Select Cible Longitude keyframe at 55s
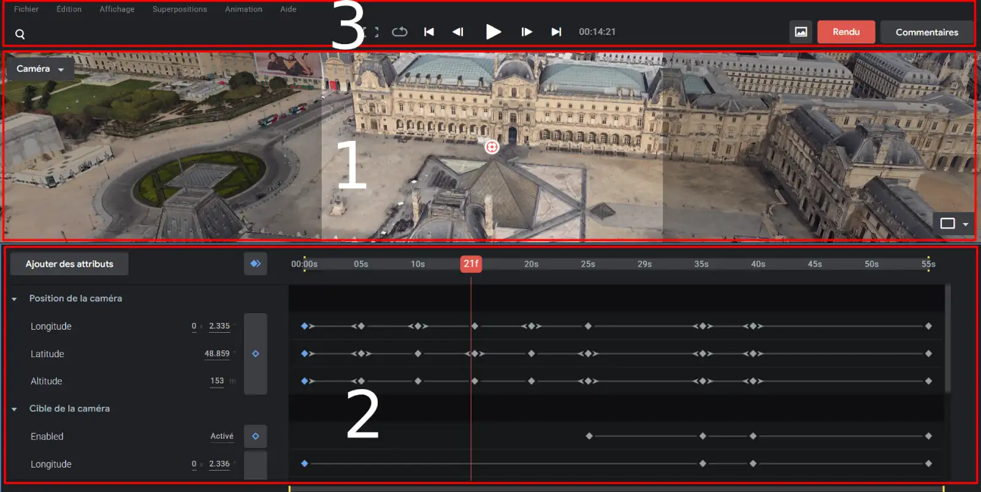The width and height of the screenshot is (981, 492). (x=928, y=464)
